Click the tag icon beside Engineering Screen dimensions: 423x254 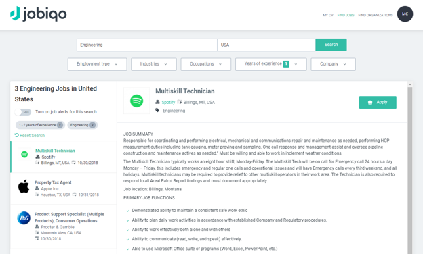[x=157, y=111]
